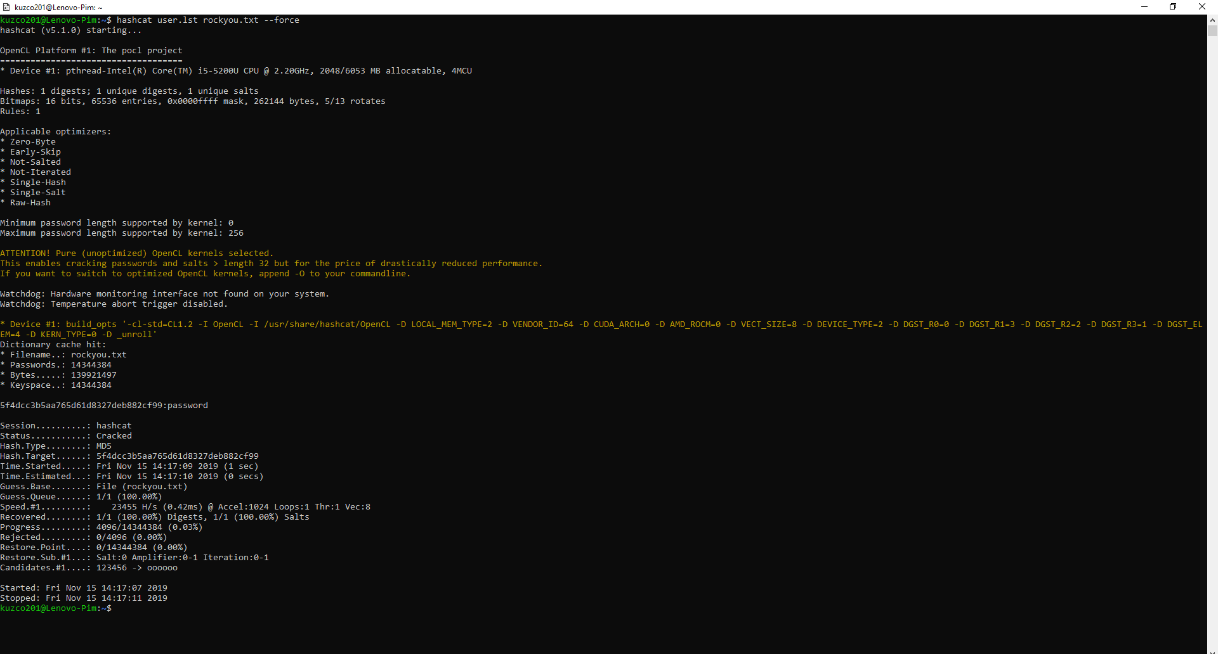This screenshot has height=654, width=1218.
Task: Click the vertical scrollbar thumb
Action: tap(1212, 31)
